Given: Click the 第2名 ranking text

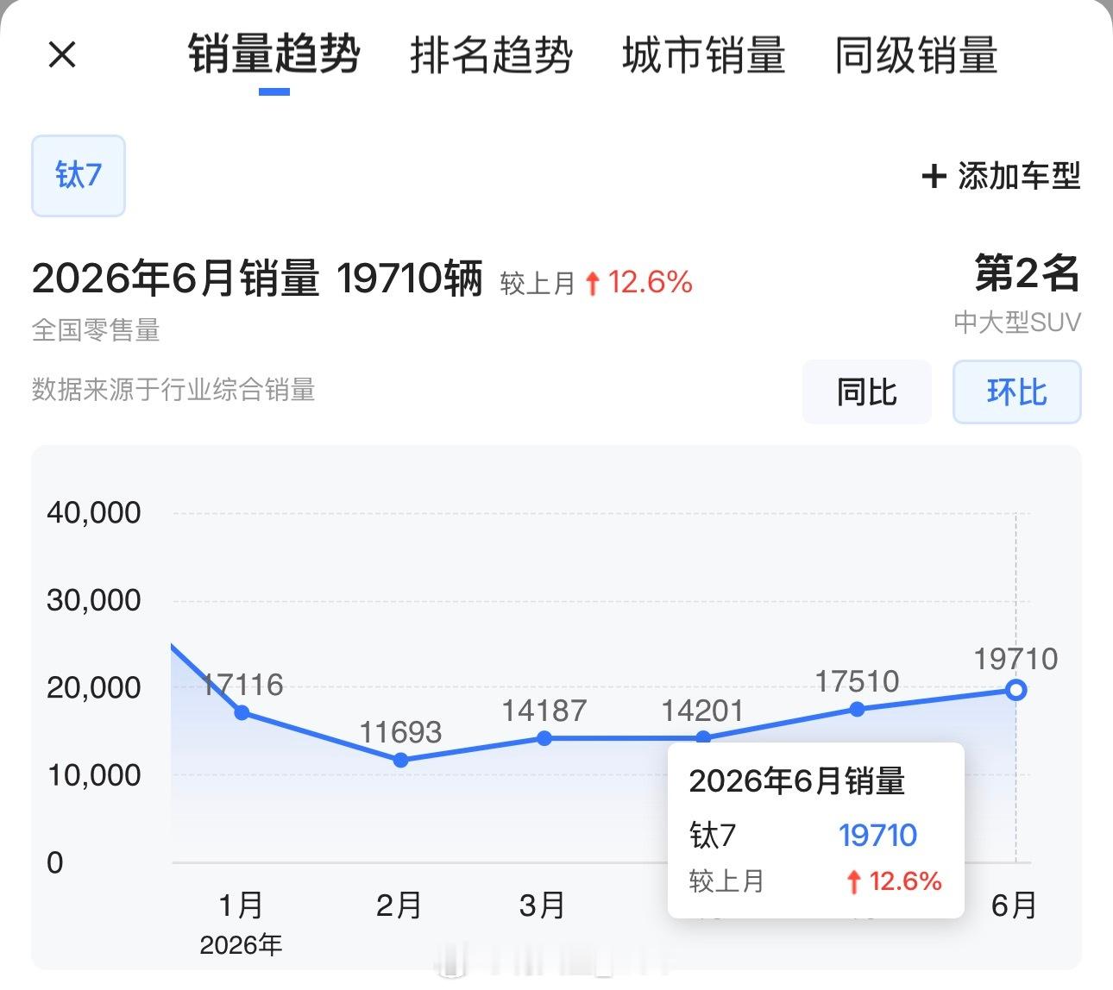Looking at the screenshot, I should 1028,273.
